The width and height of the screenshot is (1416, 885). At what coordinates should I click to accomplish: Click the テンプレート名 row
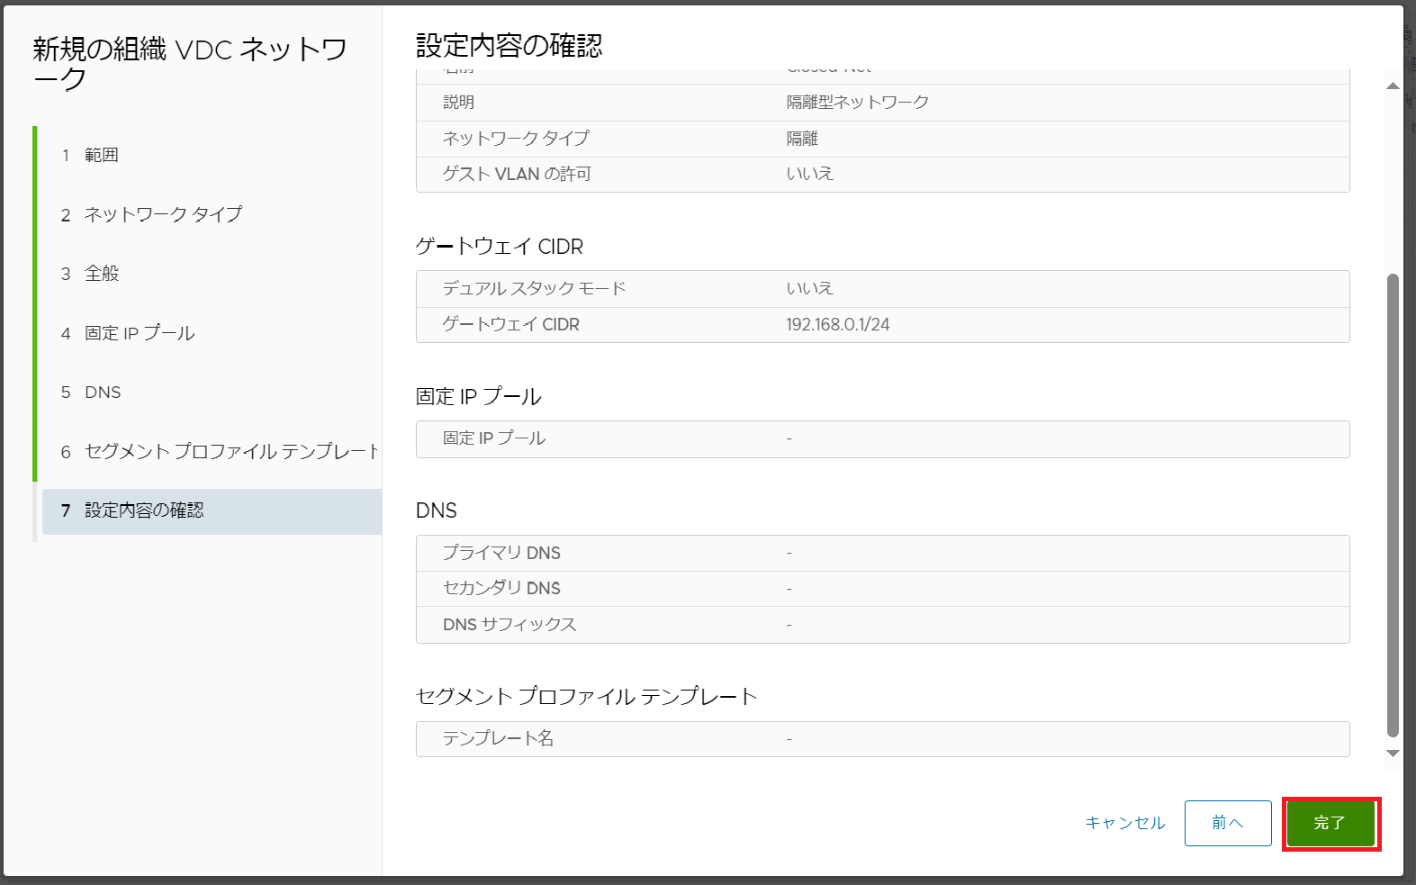[x=882, y=739]
